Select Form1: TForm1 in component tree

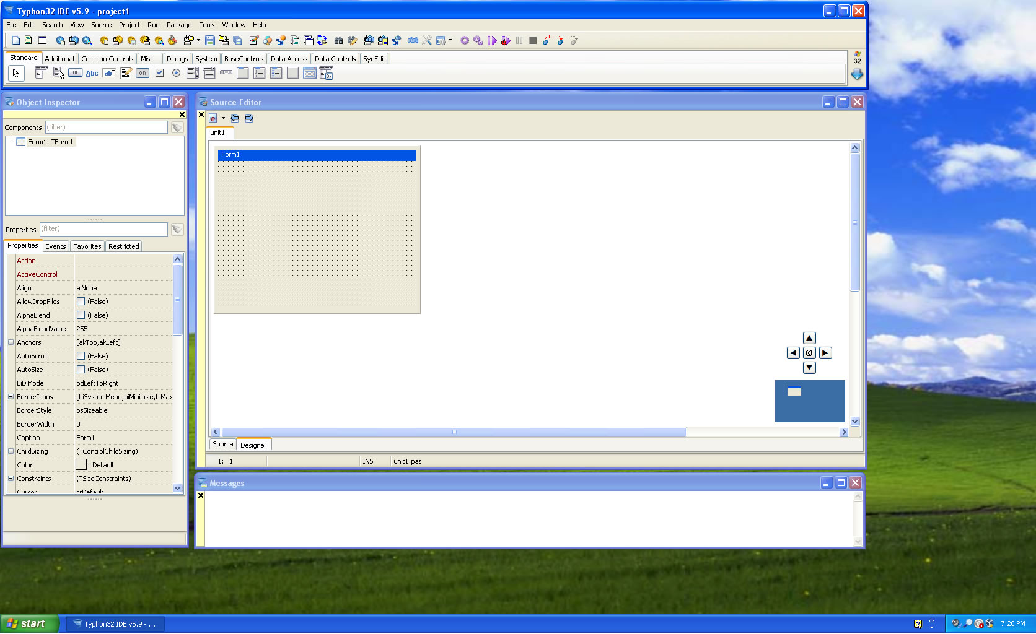click(x=50, y=142)
